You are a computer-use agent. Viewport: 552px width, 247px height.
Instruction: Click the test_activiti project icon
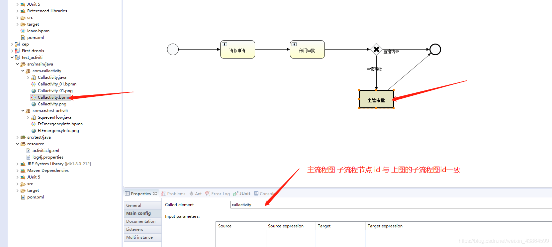click(18, 58)
